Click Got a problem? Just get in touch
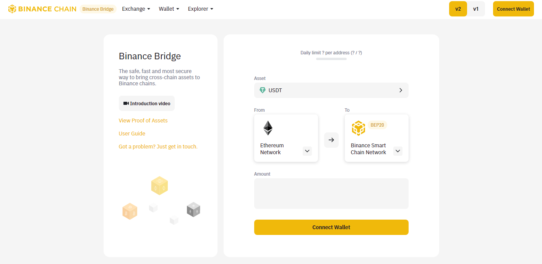Screen dimensions: 542x264 click(158, 147)
